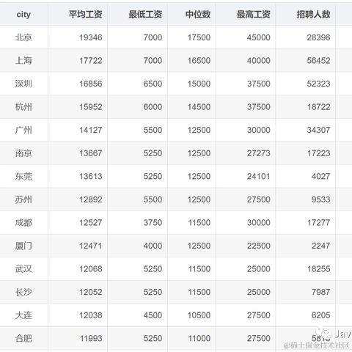Viewport: 352px width, 352px height.
Task: Click 广州 recruitment count 34307
Action: [319, 130]
